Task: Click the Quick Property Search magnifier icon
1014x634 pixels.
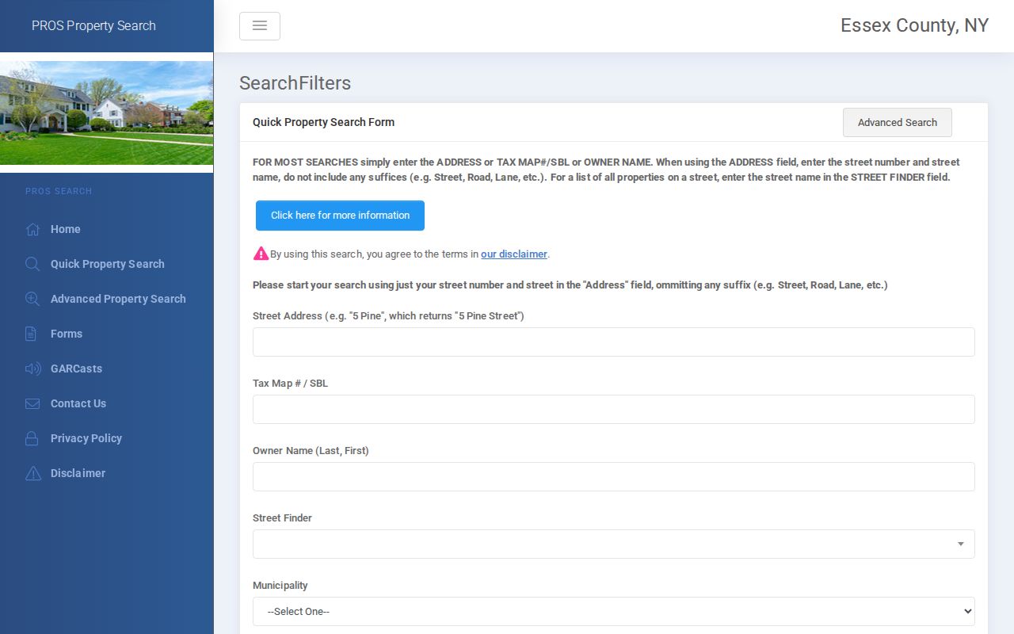Action: (x=32, y=264)
